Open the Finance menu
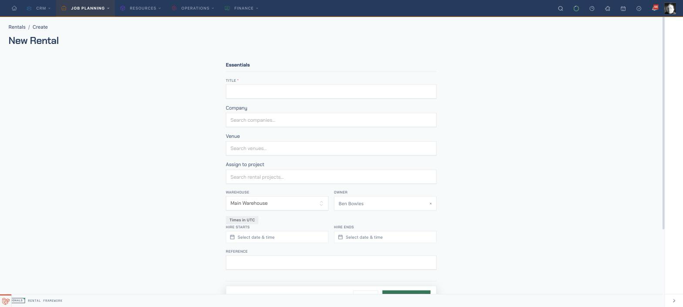The width and height of the screenshot is (683, 307). tap(241, 8)
